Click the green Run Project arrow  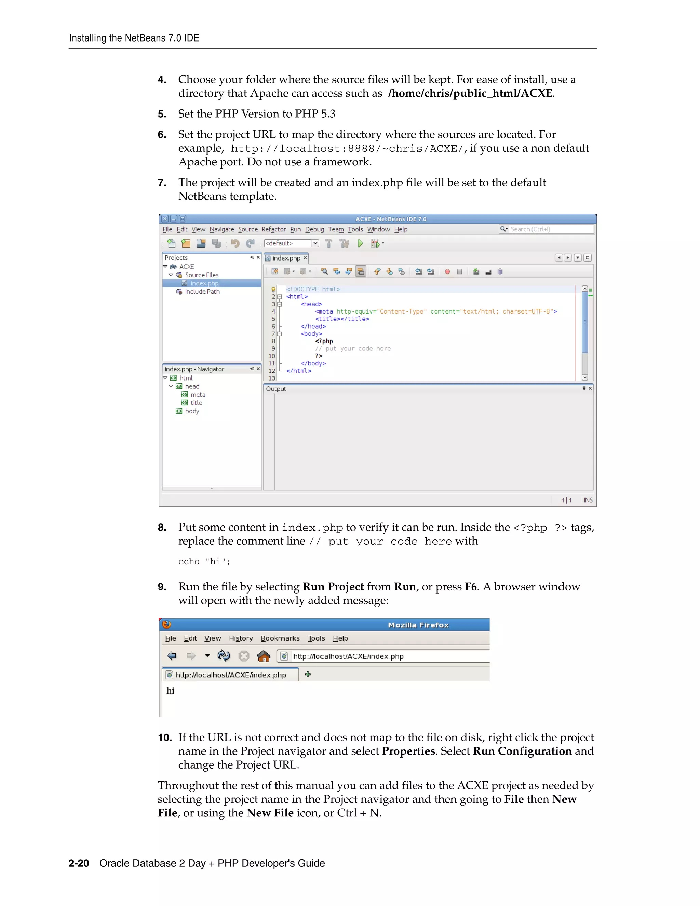pyautogui.click(x=360, y=243)
